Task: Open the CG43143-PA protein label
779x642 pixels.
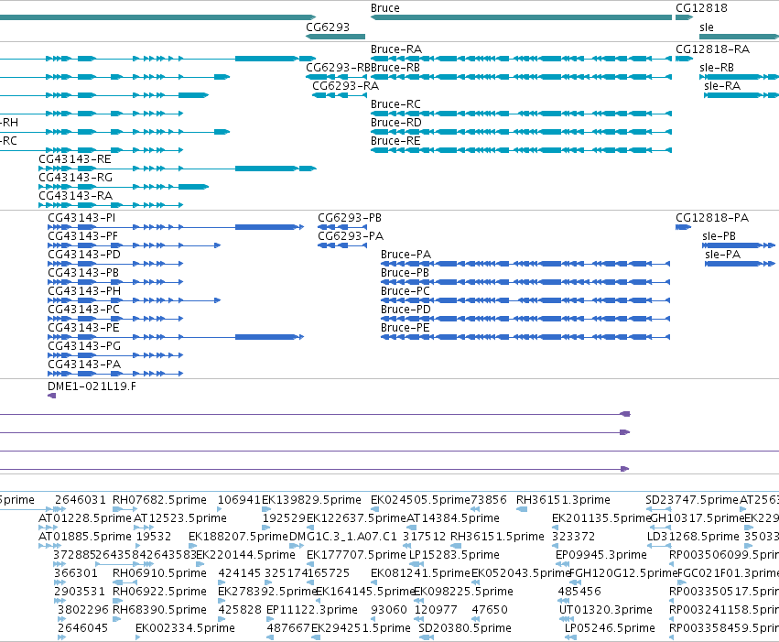Action: click(84, 365)
